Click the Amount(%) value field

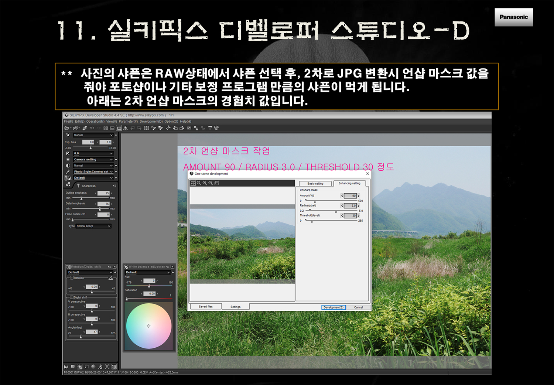(x=350, y=196)
